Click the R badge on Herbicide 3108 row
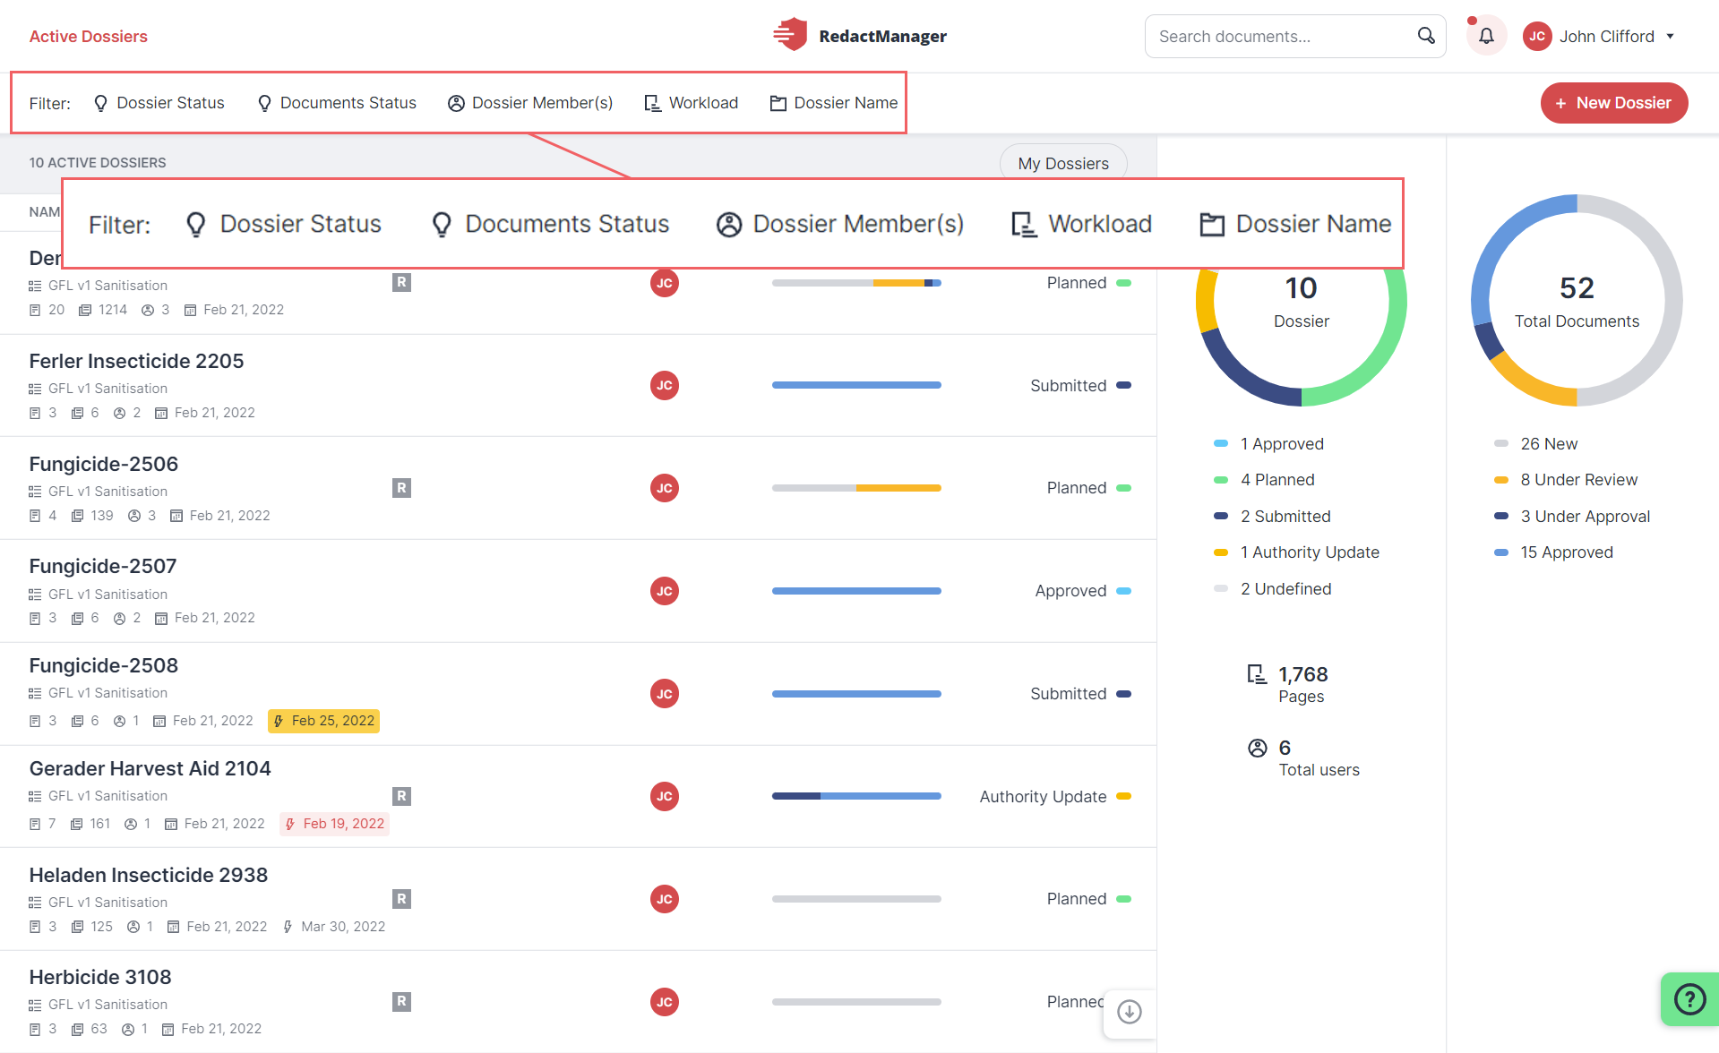This screenshot has width=1719, height=1053. (x=401, y=1002)
